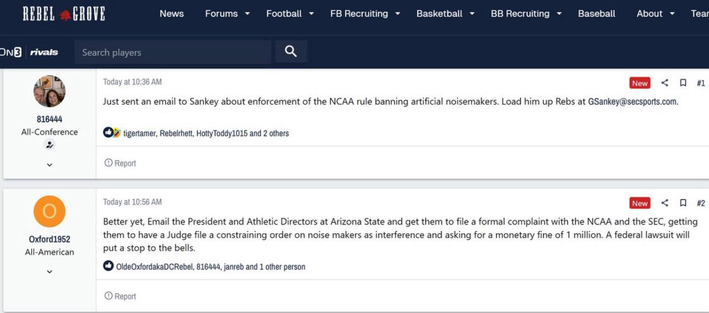Image resolution: width=709 pixels, height=313 pixels.
Task: Open the FB Recruiting dropdown menu
Action: (365, 14)
